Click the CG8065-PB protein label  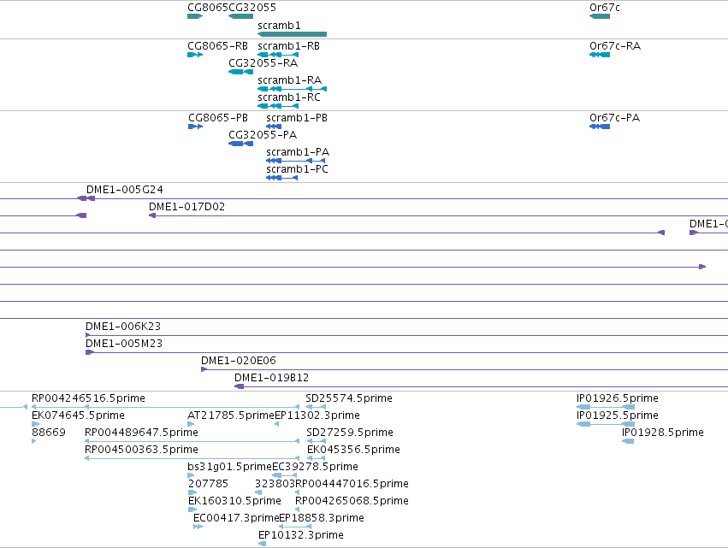point(218,118)
